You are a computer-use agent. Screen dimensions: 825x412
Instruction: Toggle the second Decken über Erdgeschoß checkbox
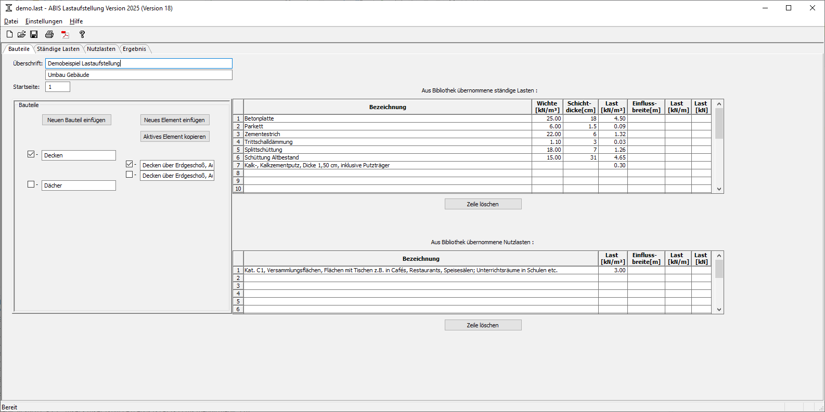[129, 175]
